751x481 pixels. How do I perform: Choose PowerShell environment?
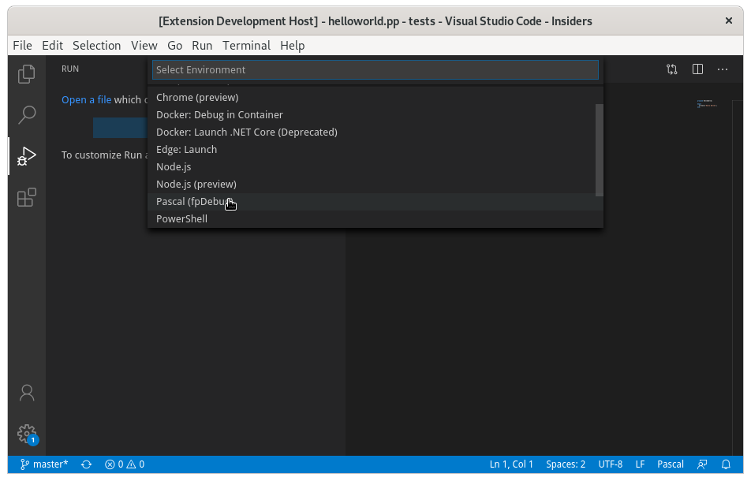pos(375,218)
